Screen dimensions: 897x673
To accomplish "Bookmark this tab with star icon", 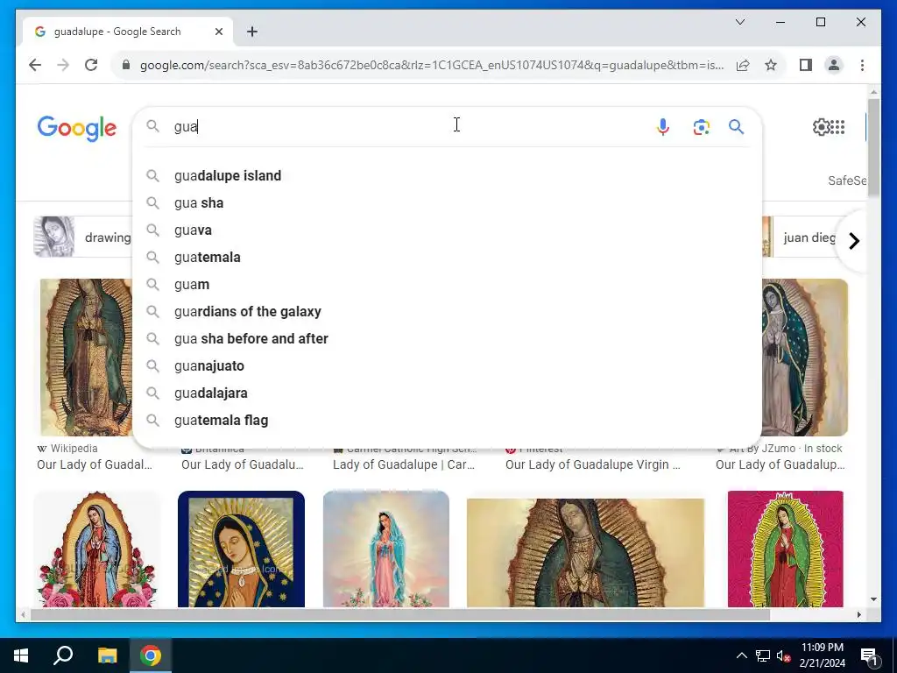I will pyautogui.click(x=771, y=65).
